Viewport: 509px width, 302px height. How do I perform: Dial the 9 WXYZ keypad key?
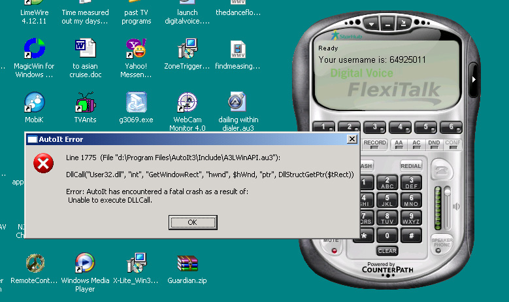coord(411,218)
